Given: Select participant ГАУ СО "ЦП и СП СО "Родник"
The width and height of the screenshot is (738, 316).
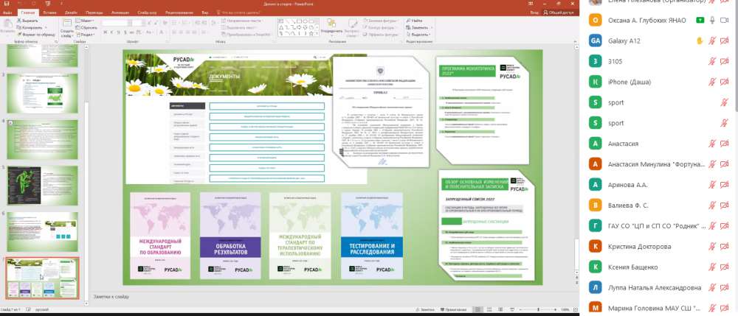Looking at the screenshot, I should pos(657,226).
